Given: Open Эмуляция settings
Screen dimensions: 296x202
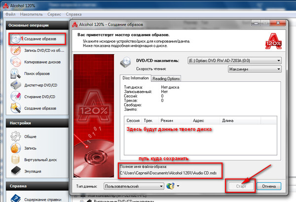Looking at the screenshot, I should pyautogui.click(x=33, y=171).
